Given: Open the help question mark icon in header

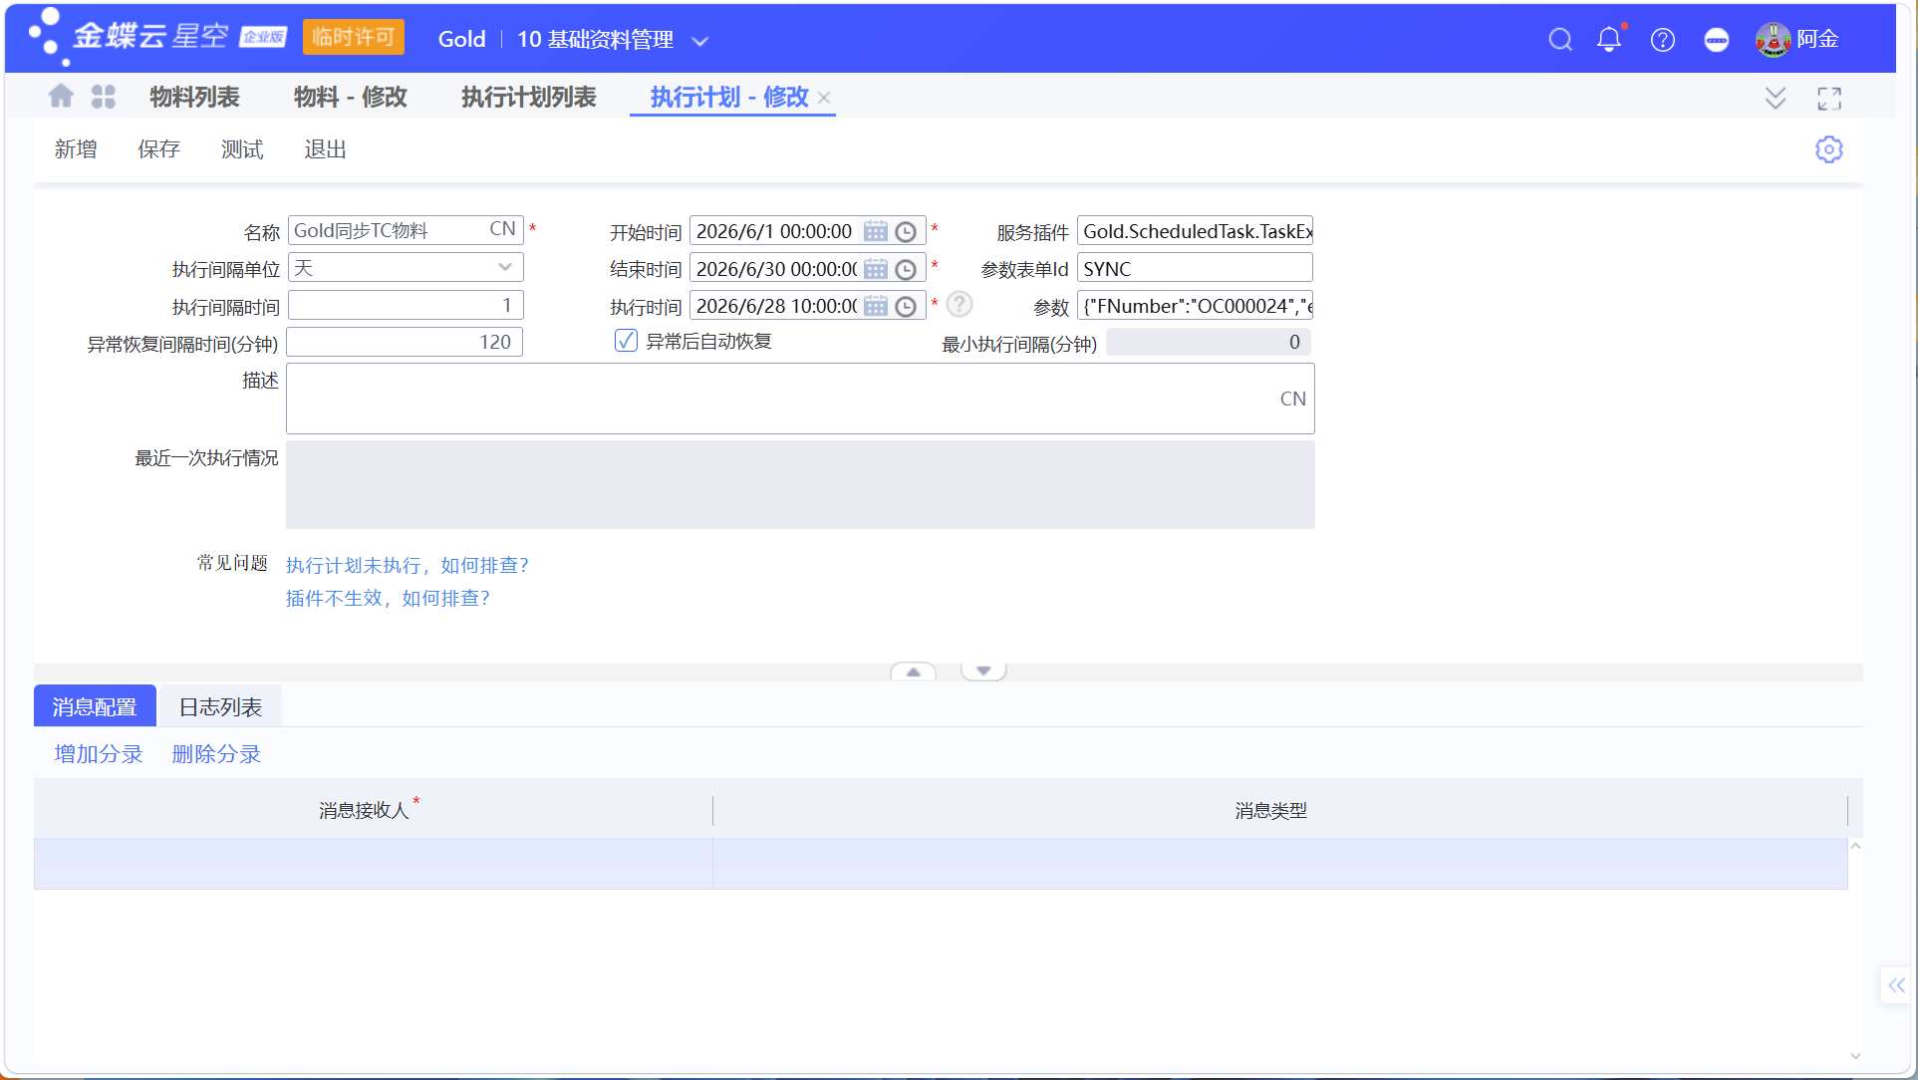Looking at the screenshot, I should pyautogui.click(x=1663, y=40).
